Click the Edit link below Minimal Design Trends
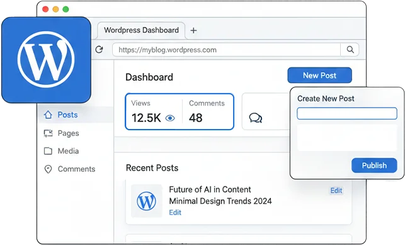The width and height of the screenshot is (405, 246). point(175,213)
